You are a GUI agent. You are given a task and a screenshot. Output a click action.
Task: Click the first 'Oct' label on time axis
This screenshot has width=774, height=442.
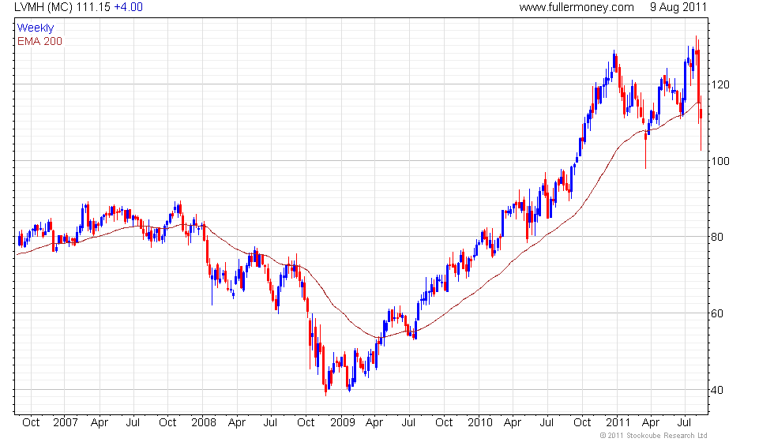[31, 423]
